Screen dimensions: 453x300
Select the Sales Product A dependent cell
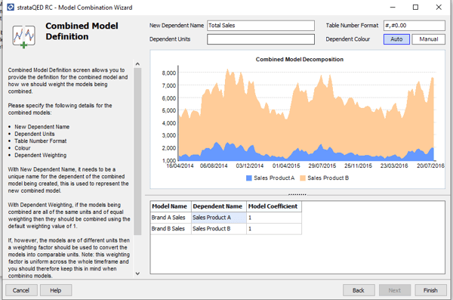[x=218, y=218]
